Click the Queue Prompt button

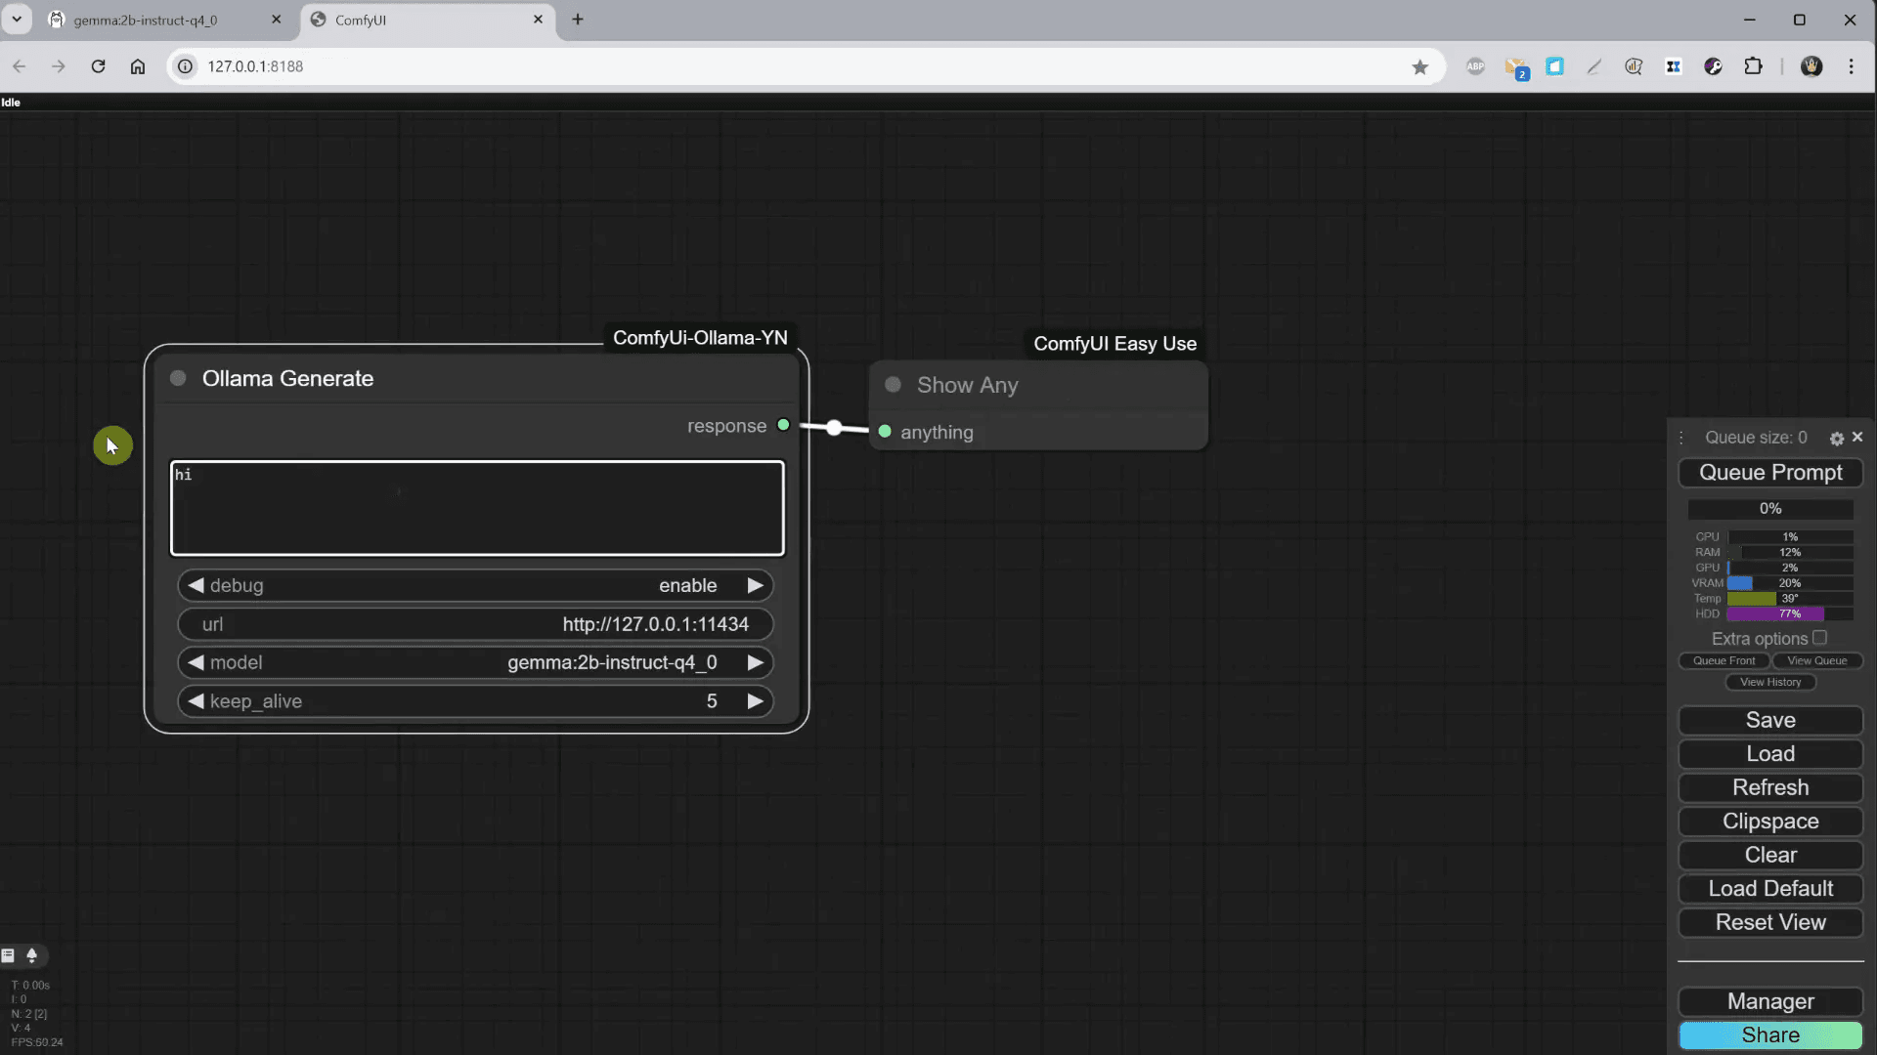[x=1770, y=473]
